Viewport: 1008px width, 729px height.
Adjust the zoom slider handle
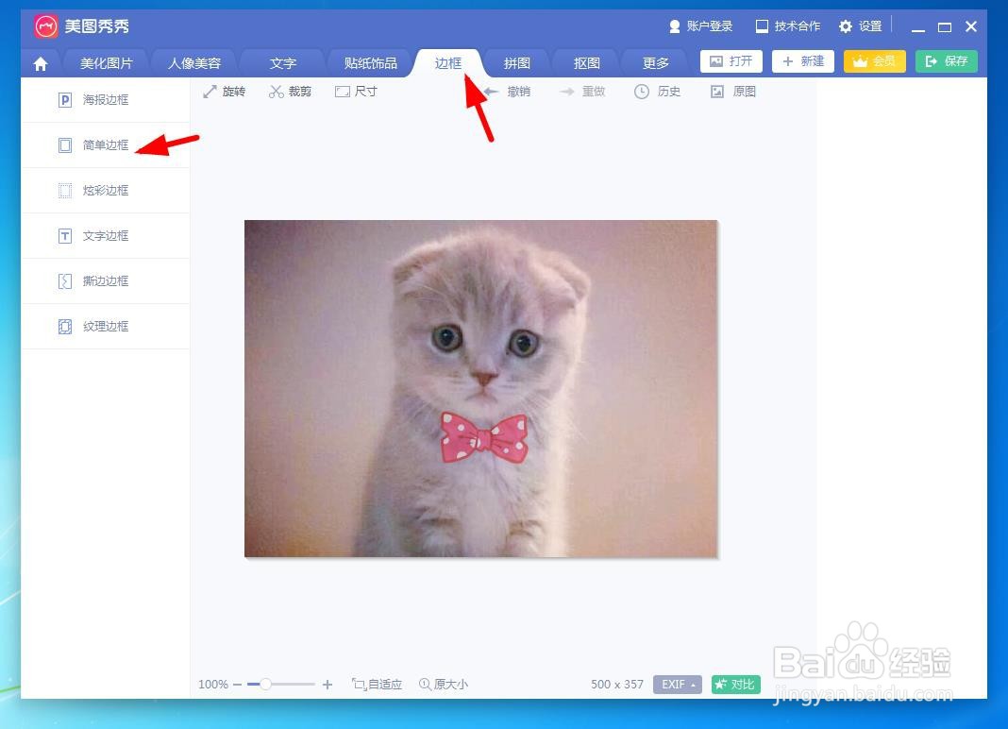click(x=265, y=685)
